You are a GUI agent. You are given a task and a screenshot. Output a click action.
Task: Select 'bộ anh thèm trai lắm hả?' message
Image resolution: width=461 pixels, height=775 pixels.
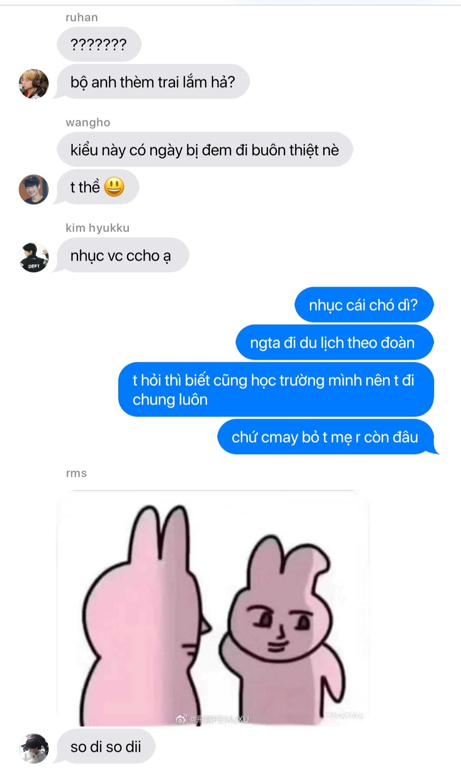pos(153,82)
